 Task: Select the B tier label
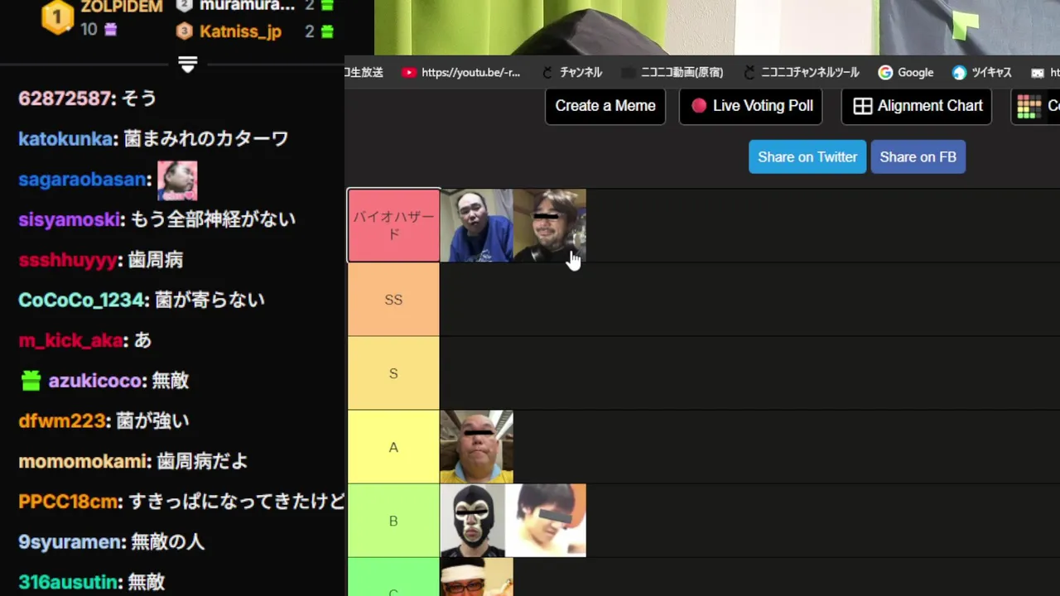[393, 521]
